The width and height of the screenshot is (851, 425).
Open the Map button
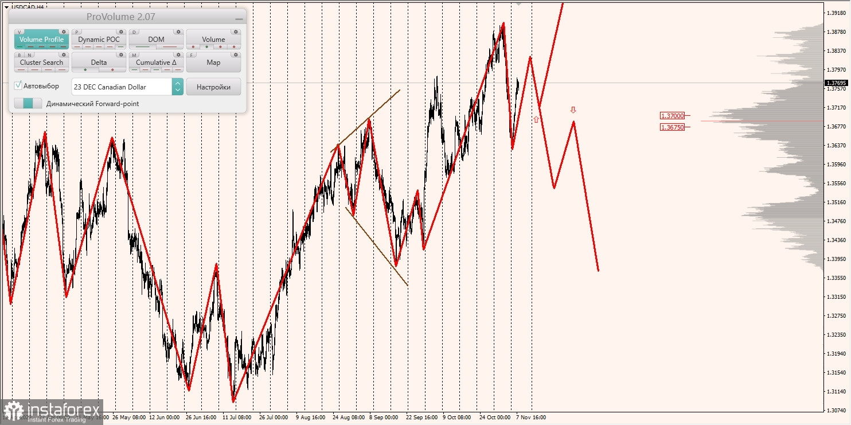click(x=213, y=62)
